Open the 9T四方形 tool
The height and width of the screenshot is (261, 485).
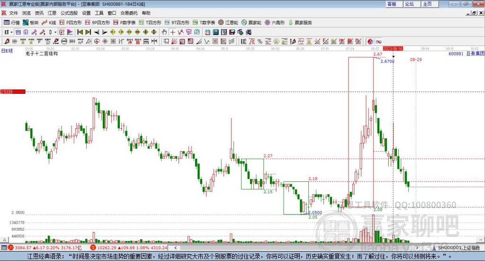coord(177,23)
